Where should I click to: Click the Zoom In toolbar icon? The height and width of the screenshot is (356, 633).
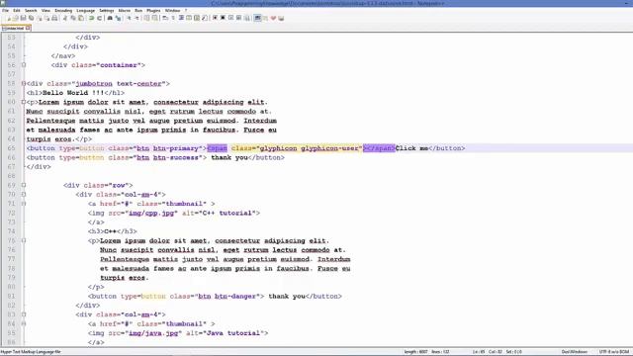tap(130, 18)
